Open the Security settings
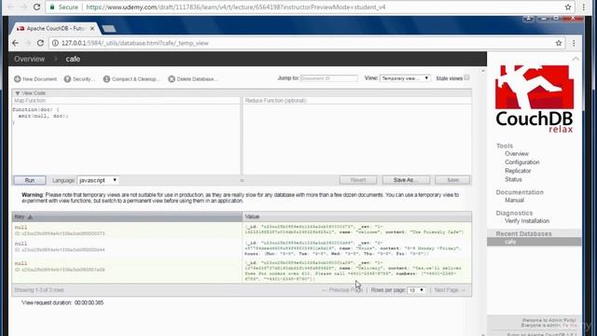 pyautogui.click(x=79, y=78)
